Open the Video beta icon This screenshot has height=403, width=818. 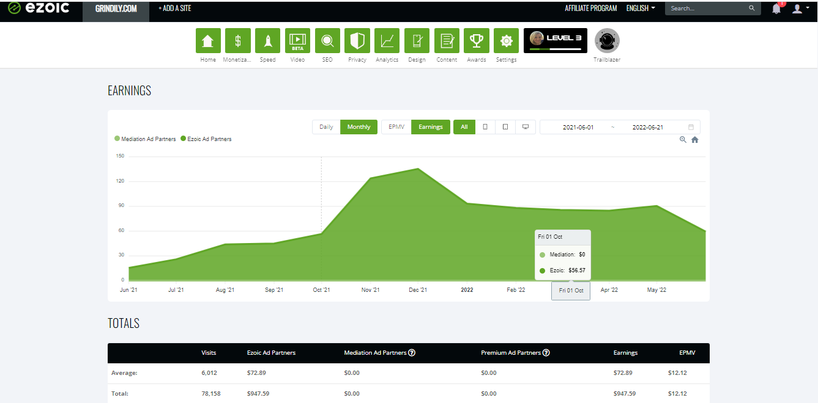[297, 41]
